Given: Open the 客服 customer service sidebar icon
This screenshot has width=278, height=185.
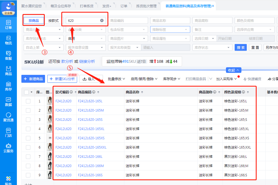Looking at the screenshot, I should click(x=8, y=55).
